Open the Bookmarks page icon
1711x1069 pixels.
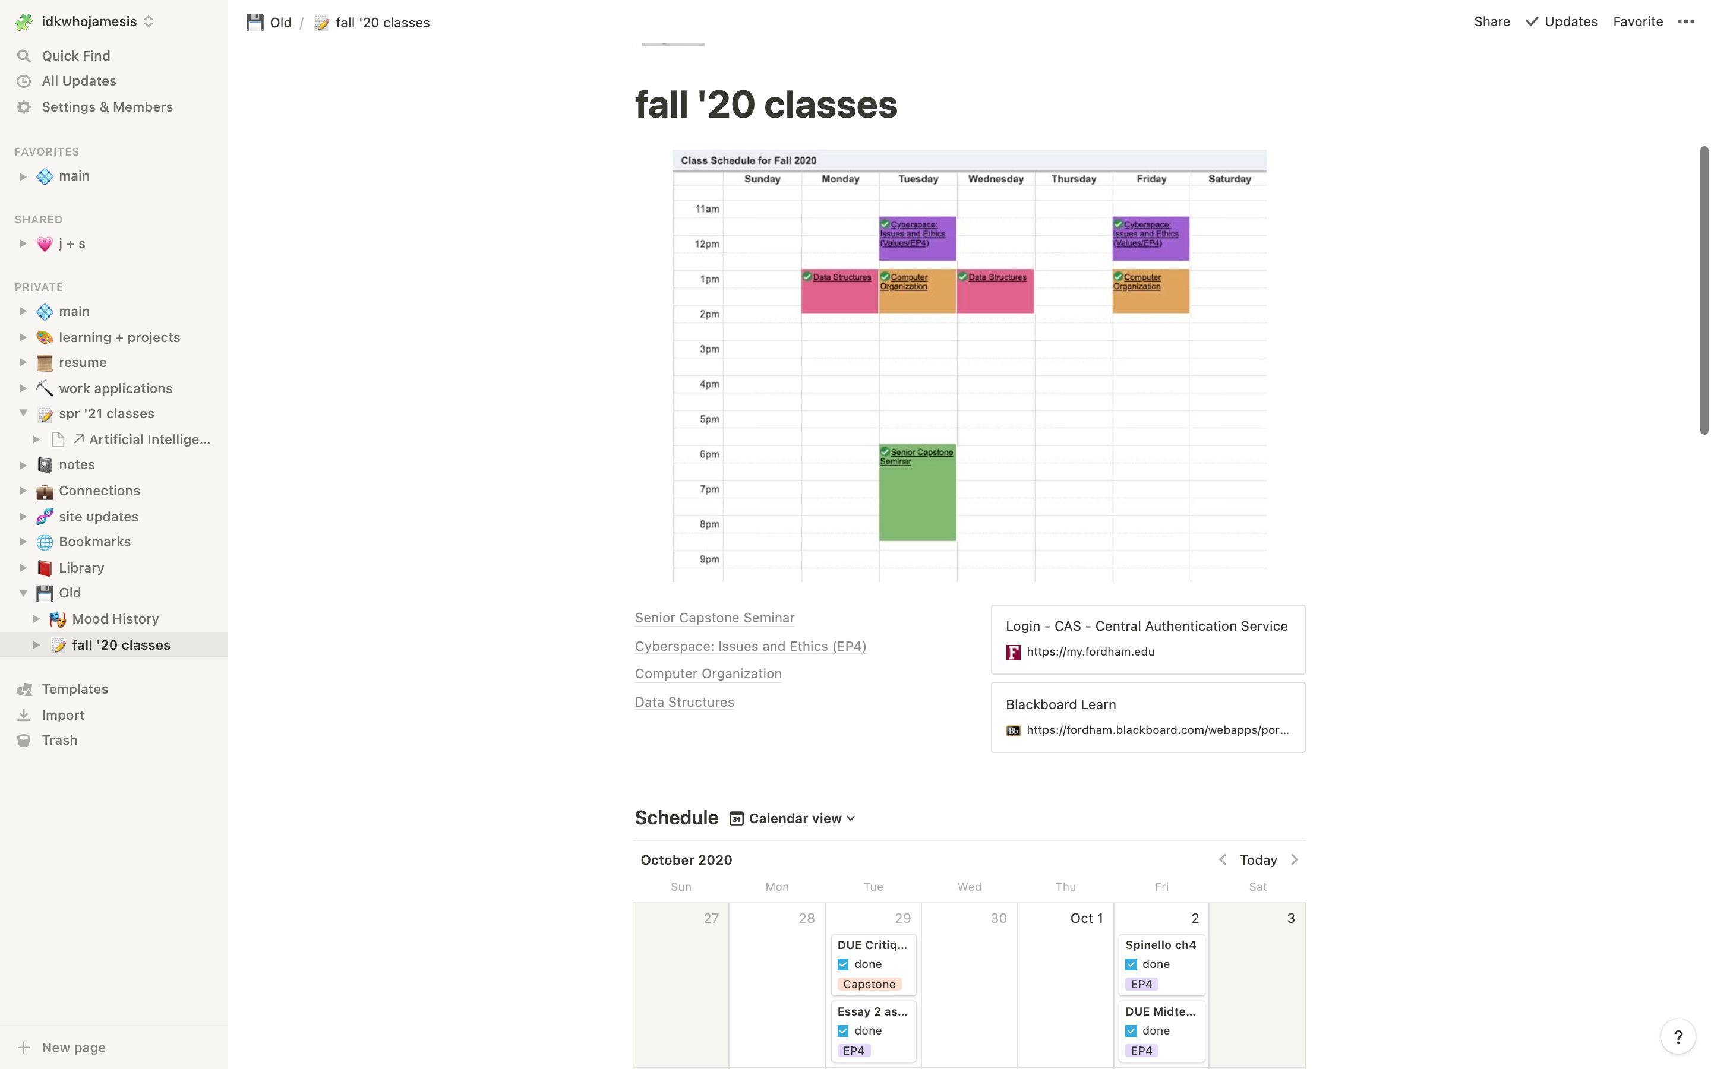pos(43,542)
